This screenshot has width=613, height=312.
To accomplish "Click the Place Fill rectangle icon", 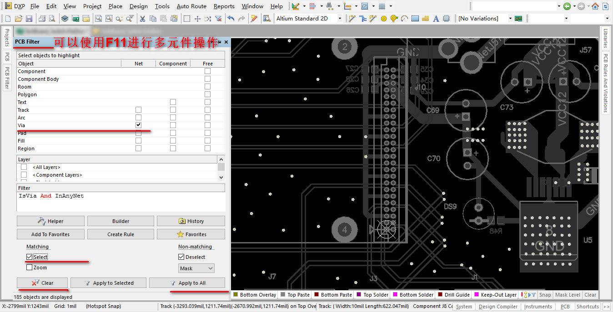I will pos(415,19).
